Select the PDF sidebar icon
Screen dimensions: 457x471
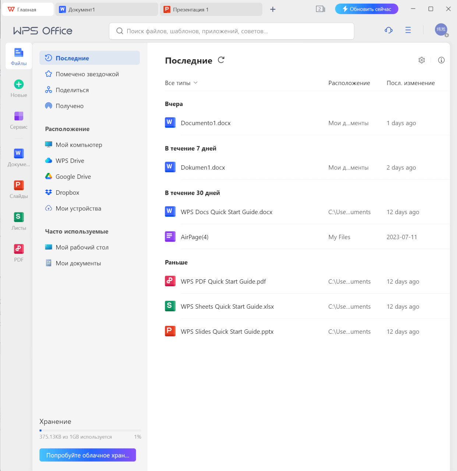(x=18, y=252)
